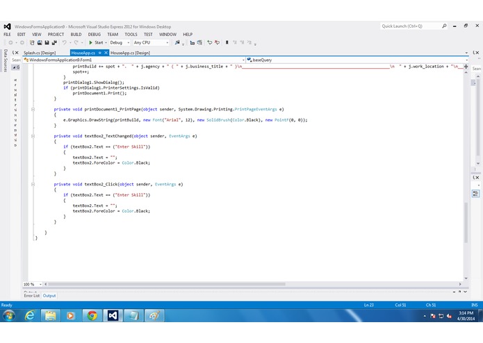Screen dimensions: 483x343
Task: Click the Navigate Backward toolbar icon
Action: [x=11, y=43]
